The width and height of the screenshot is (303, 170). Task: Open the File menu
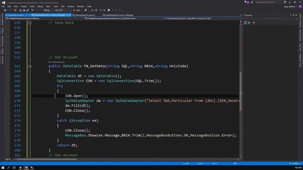(x=3, y=6)
